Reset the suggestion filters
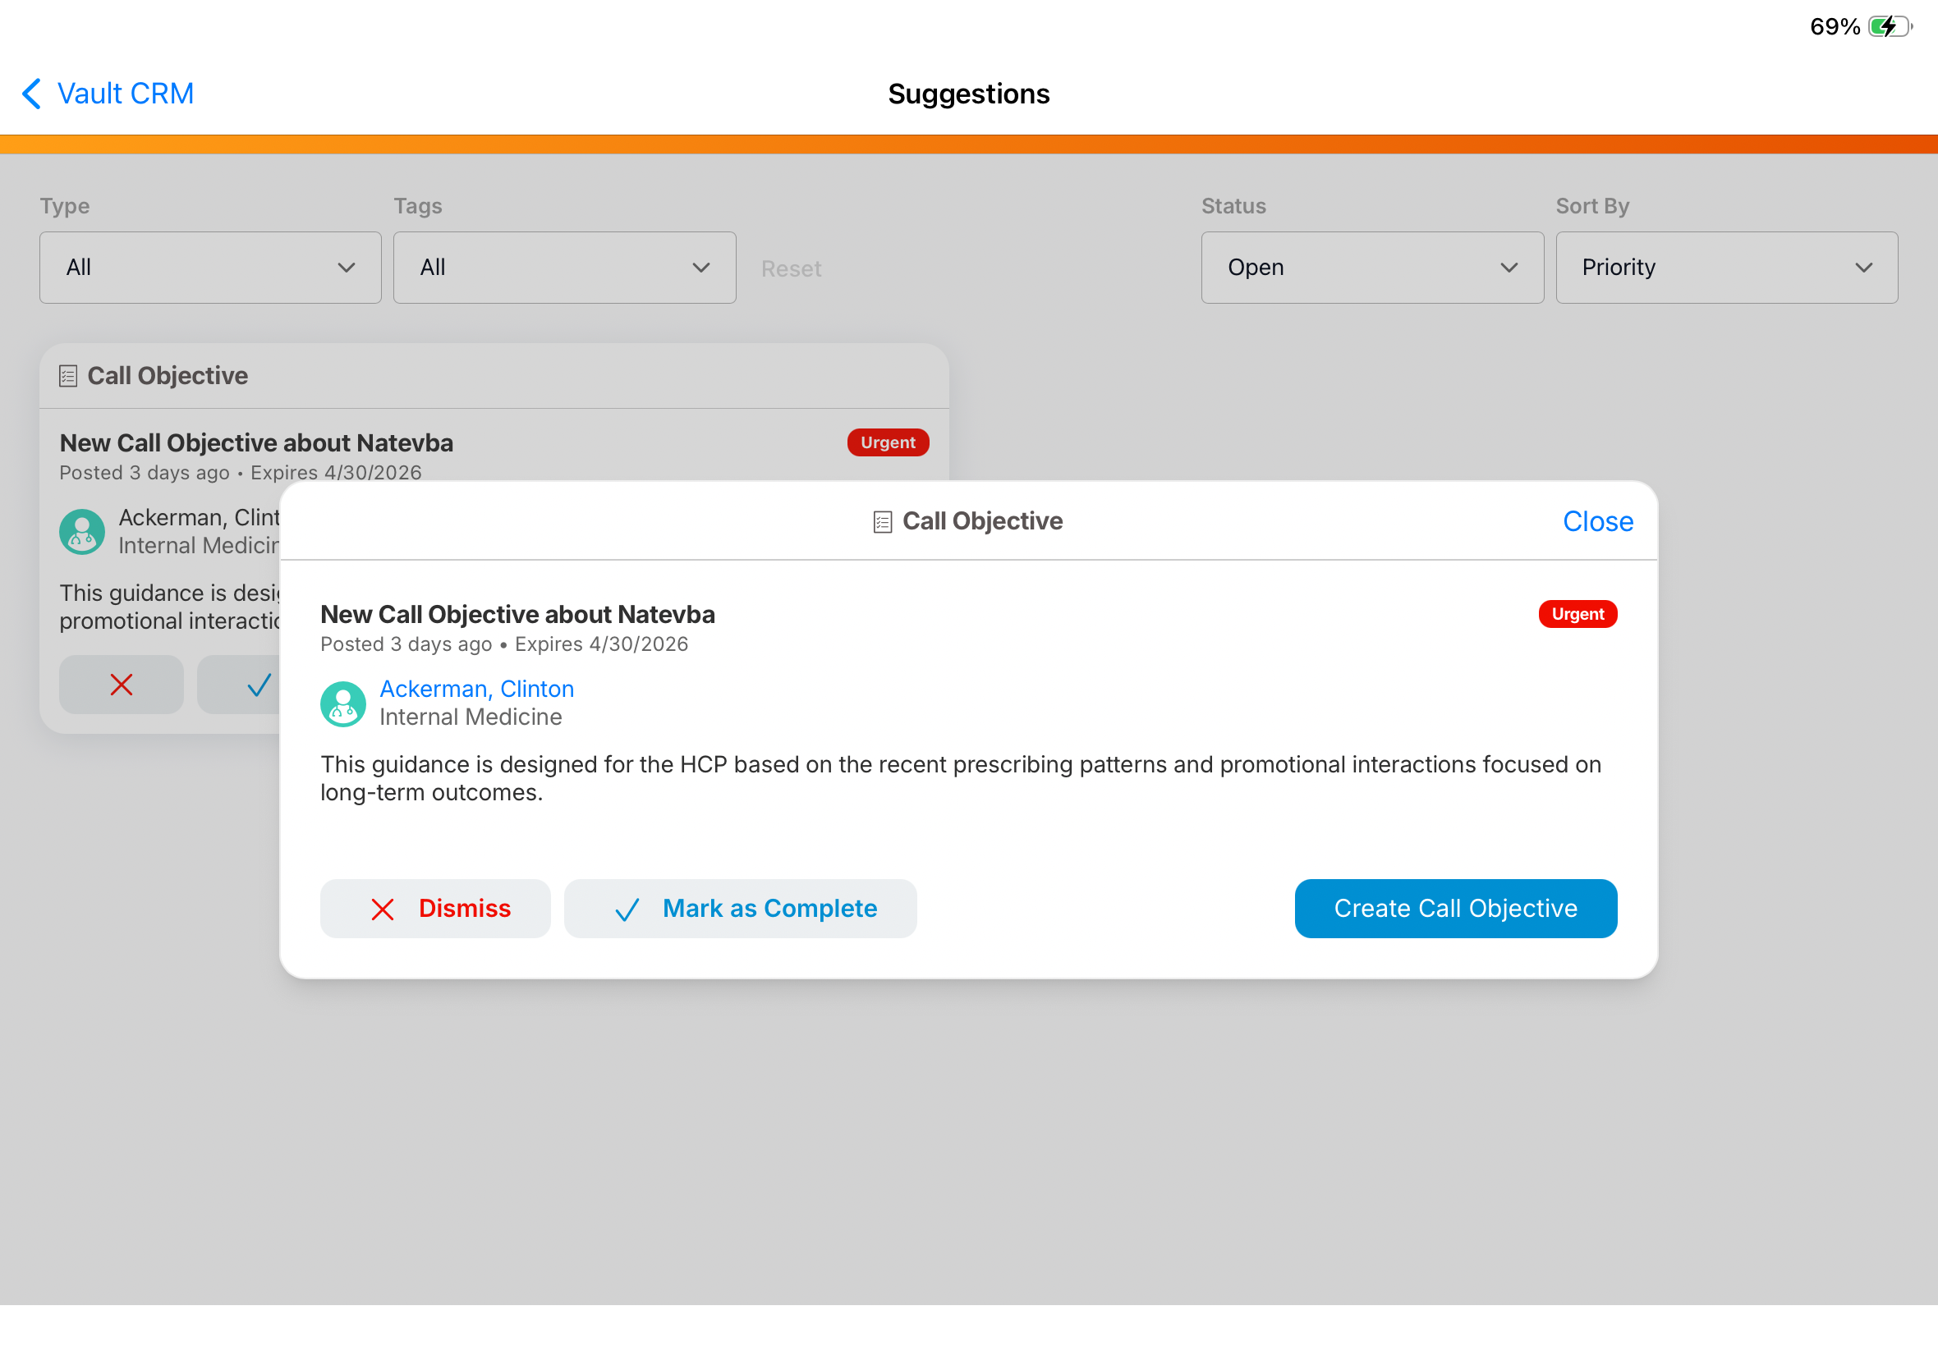The height and width of the screenshot is (1347, 1938). point(791,269)
